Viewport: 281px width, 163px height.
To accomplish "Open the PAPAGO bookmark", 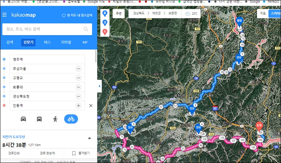I will point(272,2).
